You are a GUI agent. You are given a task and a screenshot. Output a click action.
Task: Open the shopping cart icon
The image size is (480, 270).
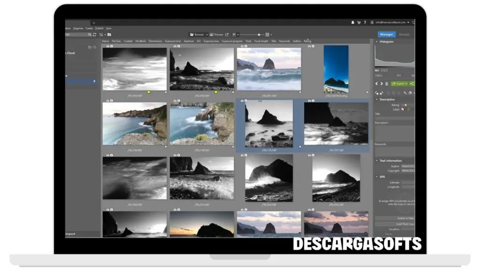point(359,22)
